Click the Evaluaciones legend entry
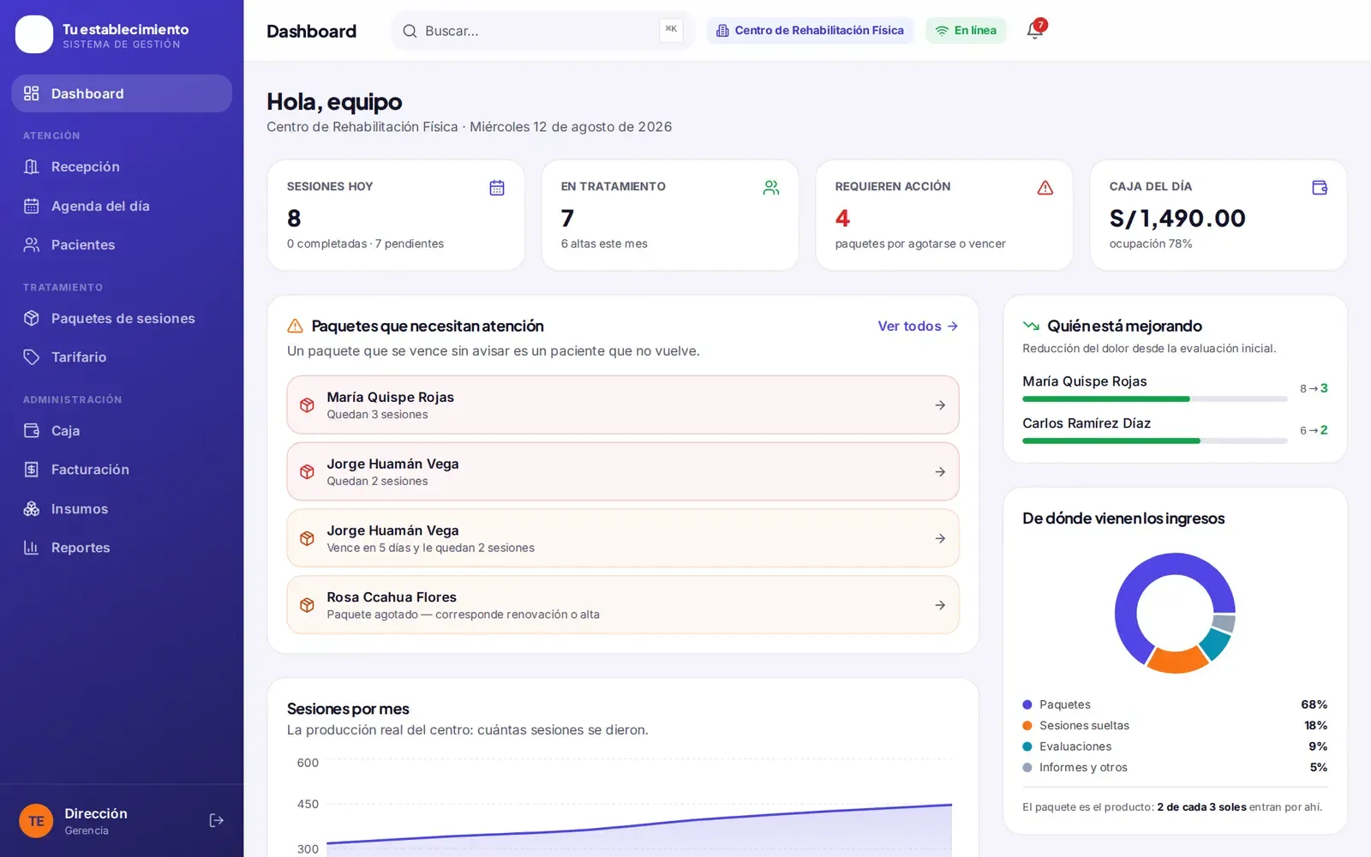 tap(1175, 746)
